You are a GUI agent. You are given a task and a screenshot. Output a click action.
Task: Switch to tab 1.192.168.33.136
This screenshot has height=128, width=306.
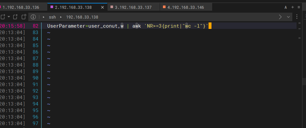[21, 7]
